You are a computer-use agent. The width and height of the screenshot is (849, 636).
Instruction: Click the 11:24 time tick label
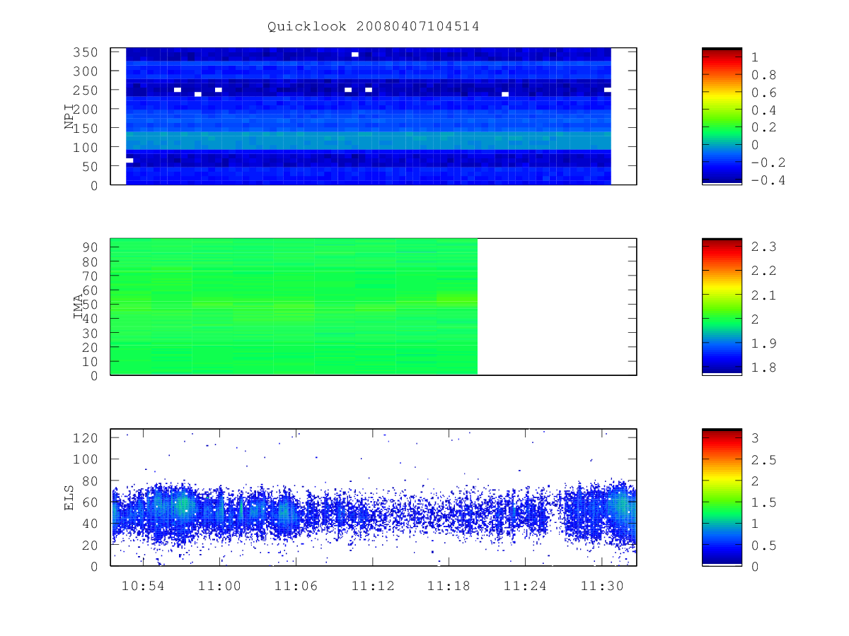526,586
